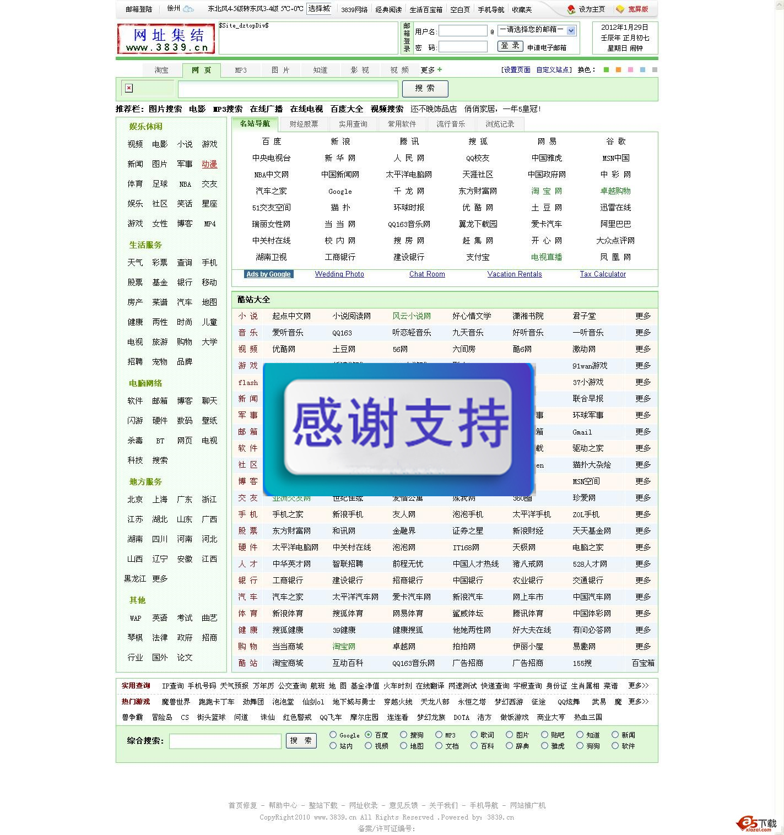The height and width of the screenshot is (835, 784).
Task: Open the 财经股票 tab
Action: coord(304,124)
